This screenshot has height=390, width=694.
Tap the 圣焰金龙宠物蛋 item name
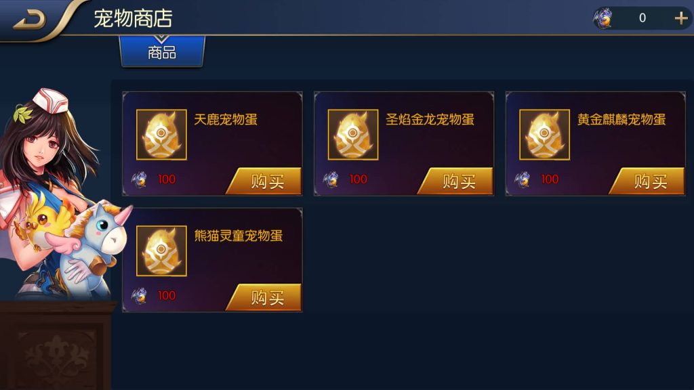(x=430, y=119)
